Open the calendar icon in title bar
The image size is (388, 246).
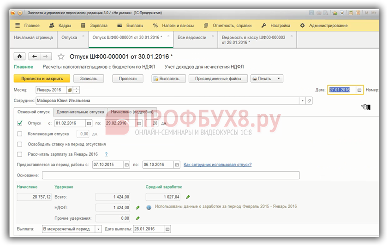coord(358,13)
